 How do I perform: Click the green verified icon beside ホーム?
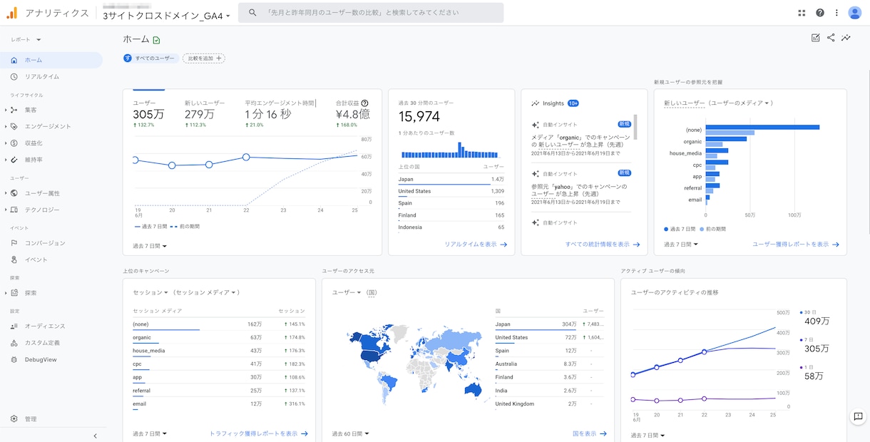[x=157, y=40]
